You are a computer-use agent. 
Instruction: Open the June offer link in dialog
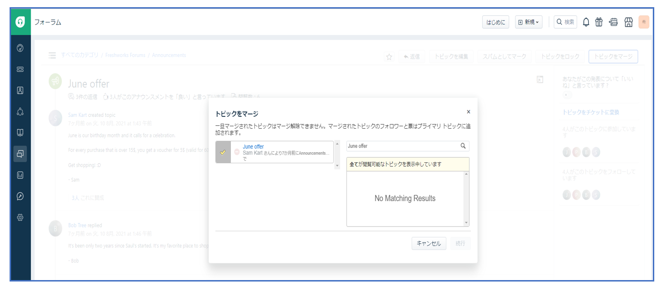[x=253, y=146]
